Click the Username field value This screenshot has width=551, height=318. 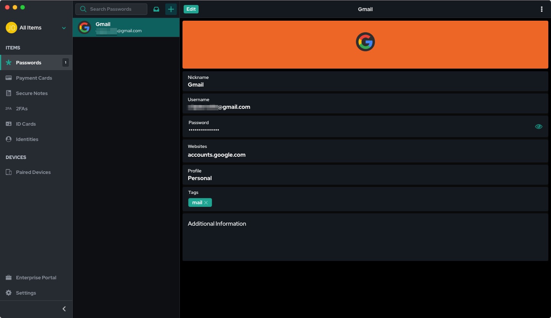pyautogui.click(x=219, y=107)
